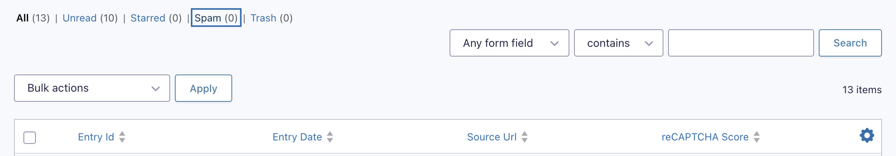Viewport: 896px width, 156px height.
Task: Click the Entry Id sort arrows
Action: click(x=122, y=137)
